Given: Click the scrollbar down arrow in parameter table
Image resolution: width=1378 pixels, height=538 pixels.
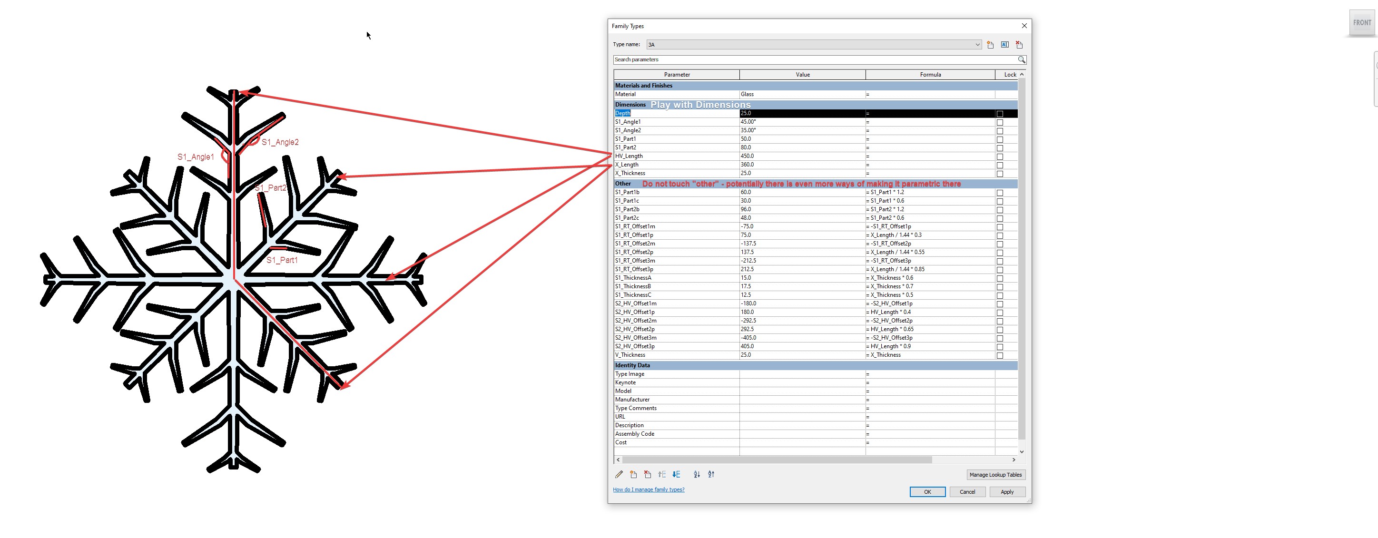Looking at the screenshot, I should (x=1022, y=452).
